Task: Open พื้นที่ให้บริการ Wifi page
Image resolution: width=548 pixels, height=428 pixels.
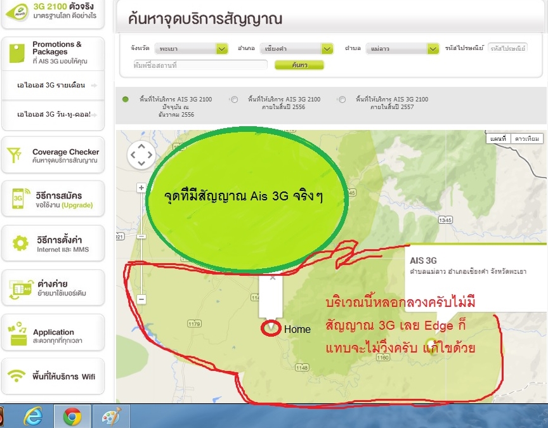Action: [53, 376]
